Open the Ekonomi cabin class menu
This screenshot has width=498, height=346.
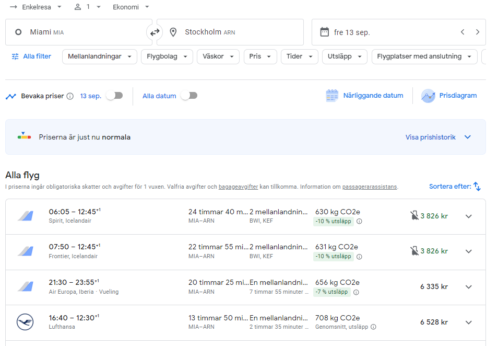pyautogui.click(x=131, y=7)
